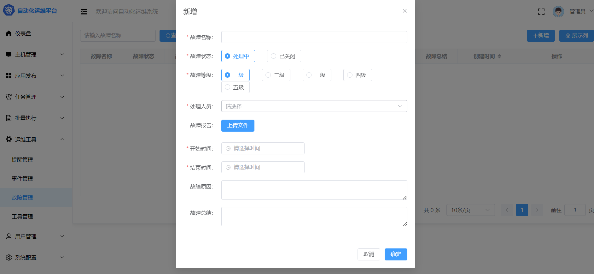The height and width of the screenshot is (274, 594).
Task: Click the 故障名称 text input field
Action: click(x=314, y=37)
